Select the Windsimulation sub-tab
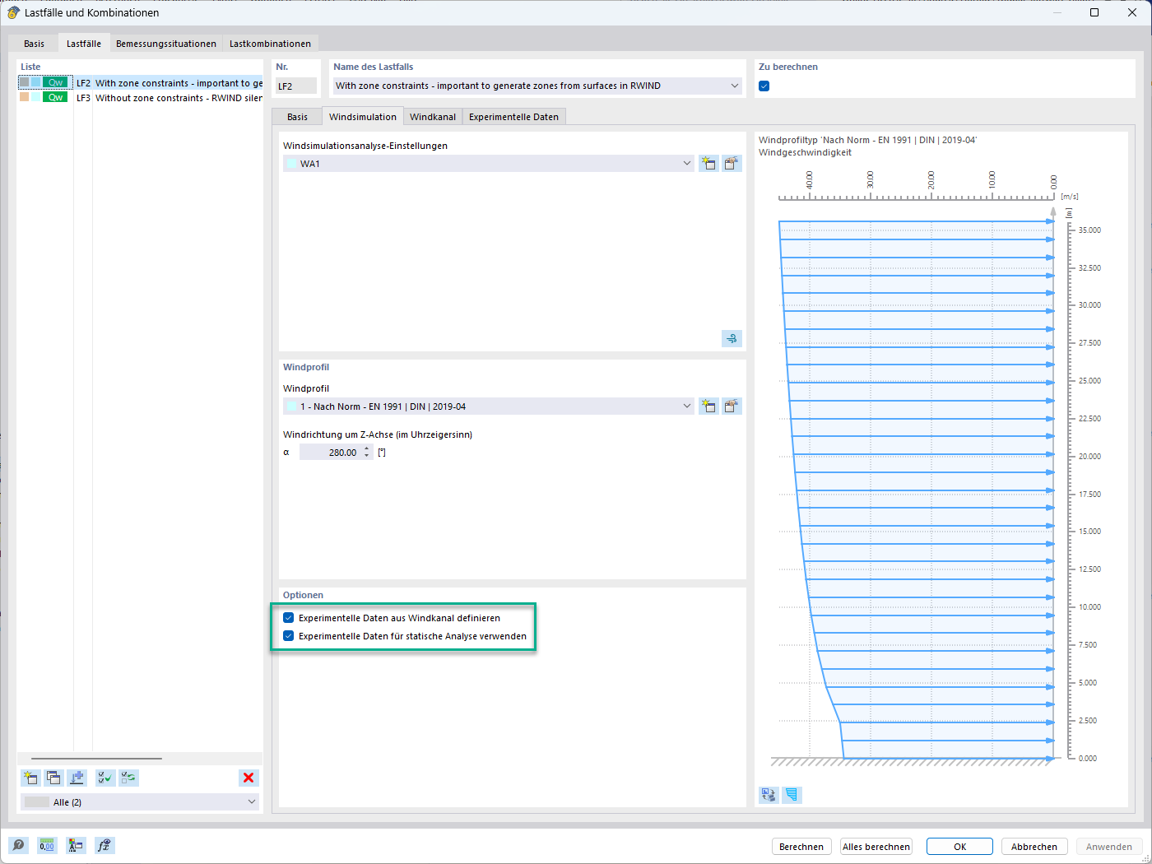 (x=363, y=116)
